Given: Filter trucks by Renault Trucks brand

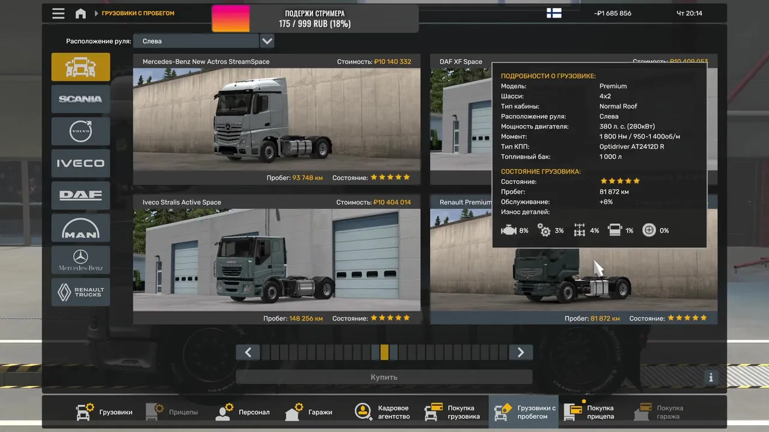Looking at the screenshot, I should (x=81, y=292).
